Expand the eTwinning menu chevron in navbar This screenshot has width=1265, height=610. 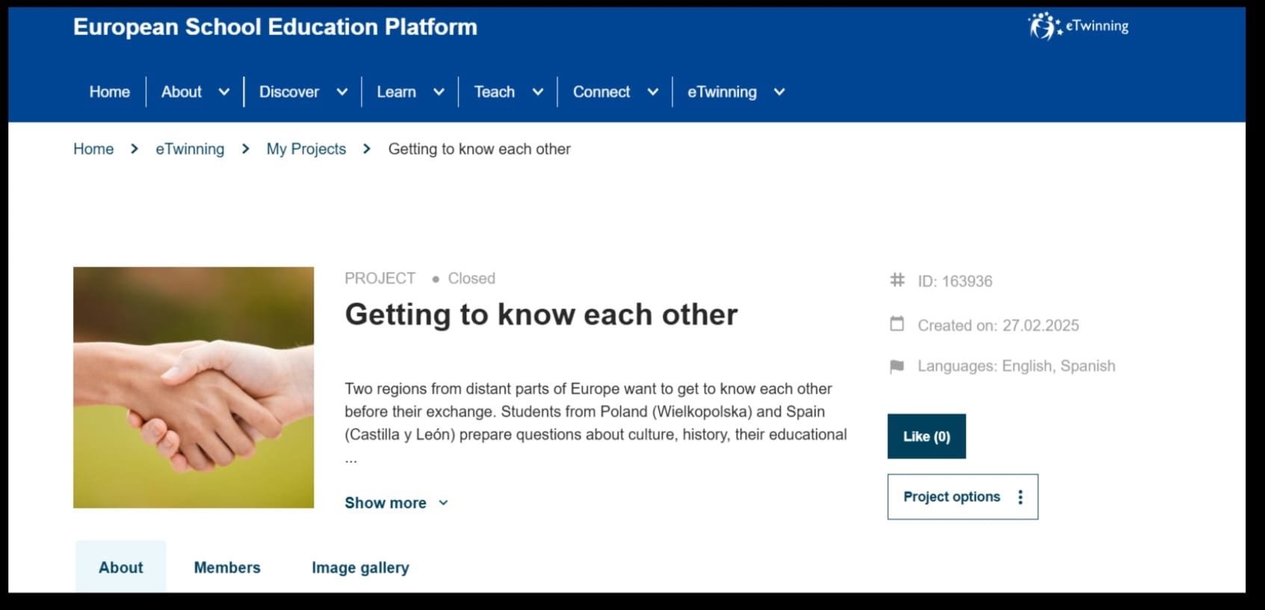[x=779, y=92]
